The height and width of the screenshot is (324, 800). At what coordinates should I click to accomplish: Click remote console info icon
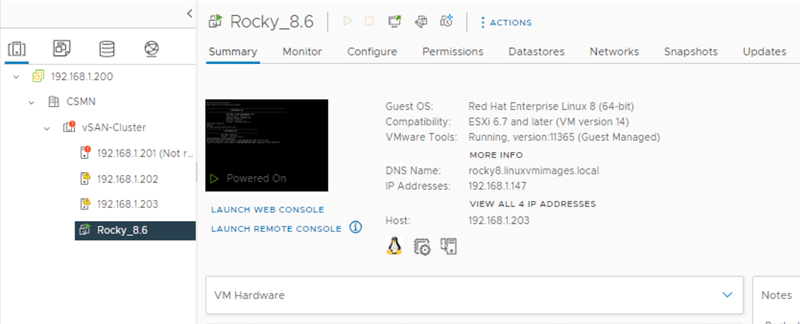[x=356, y=228]
